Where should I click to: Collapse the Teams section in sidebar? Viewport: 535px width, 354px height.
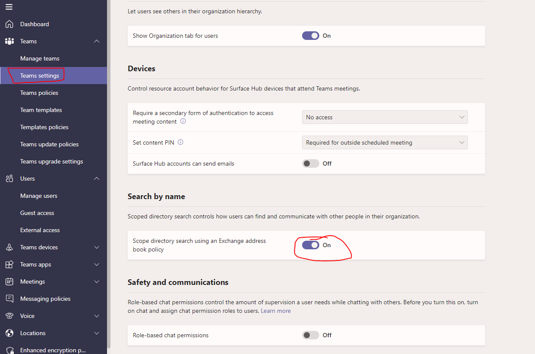pyautogui.click(x=97, y=41)
